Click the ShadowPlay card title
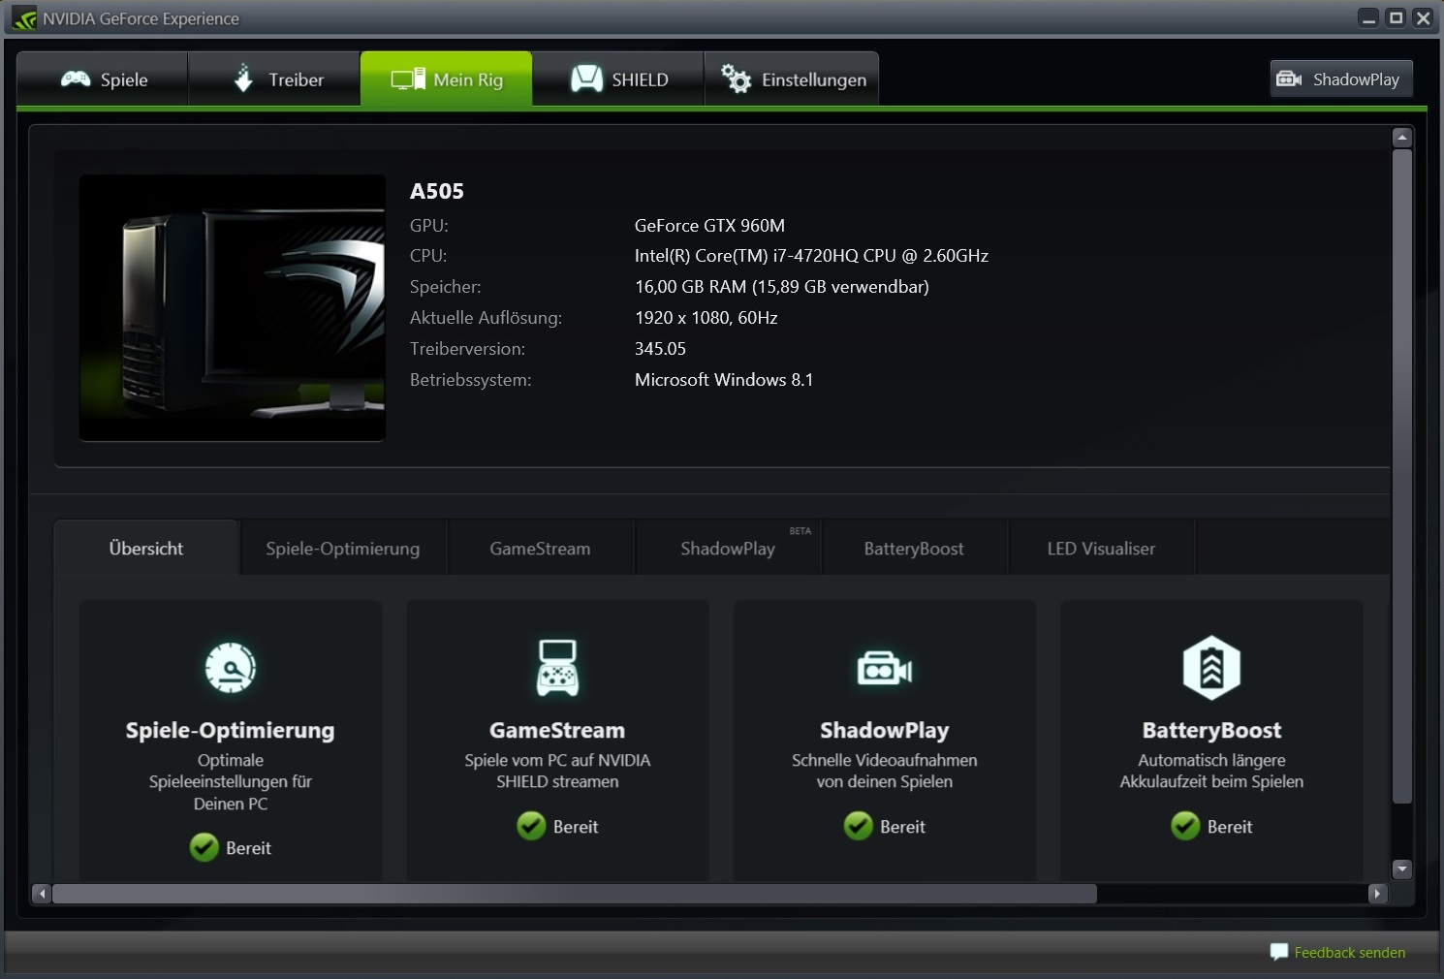Screen dimensions: 1444x979 [x=885, y=730]
